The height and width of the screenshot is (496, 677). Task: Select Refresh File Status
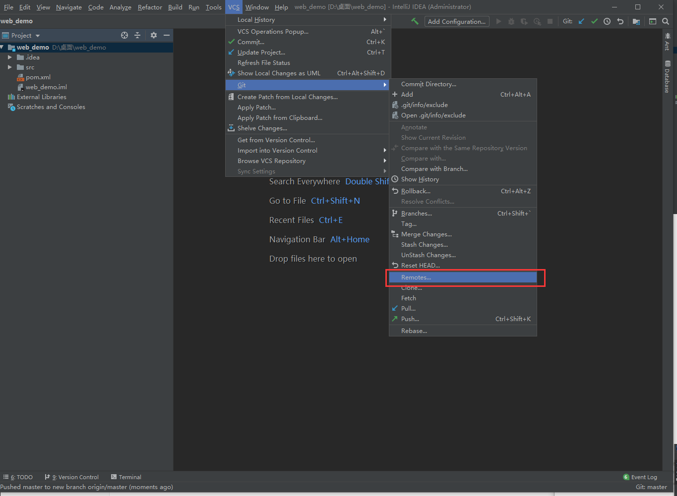[x=308, y=63]
